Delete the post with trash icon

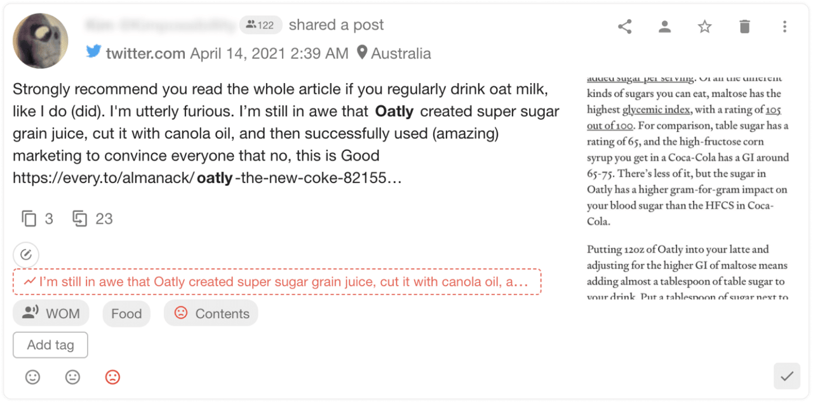coord(744,27)
